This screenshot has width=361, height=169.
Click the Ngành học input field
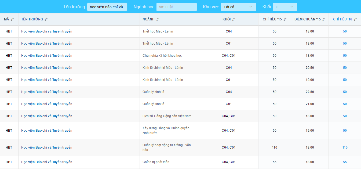[x=176, y=7]
